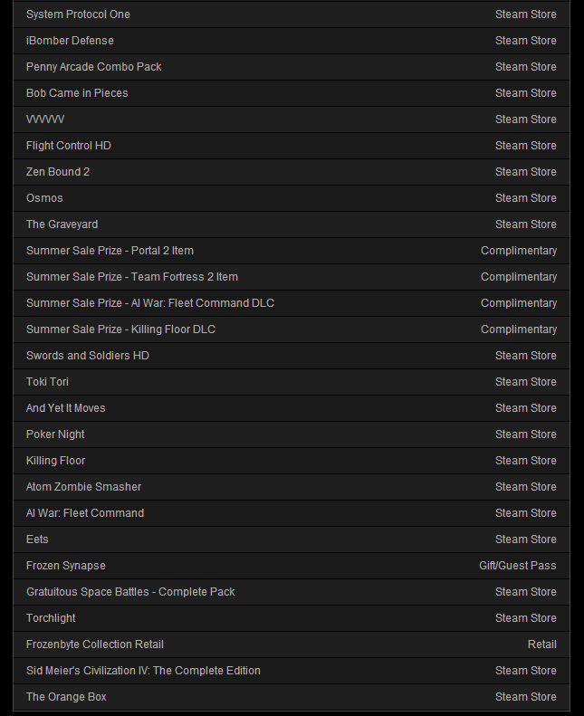Click the Killing Floor game entry
The width and height of the screenshot is (584, 716).
(292, 461)
